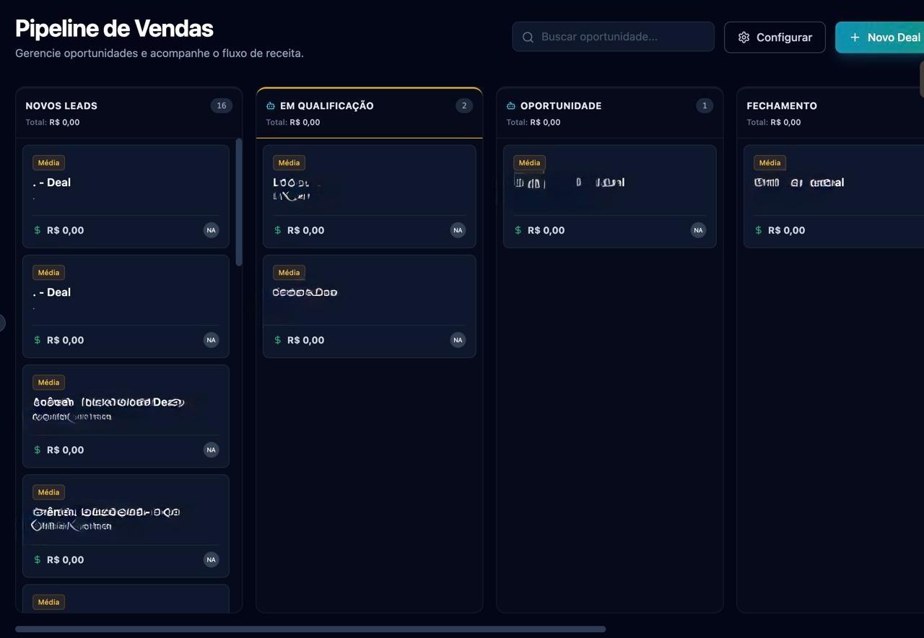Click R$ 0,00 value on the Oportunidade card
Viewport: 924px width, 638px height.
[x=546, y=231]
